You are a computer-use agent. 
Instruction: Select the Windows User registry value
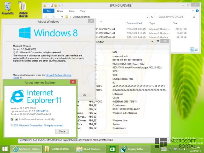pyautogui.click(x=120, y=120)
